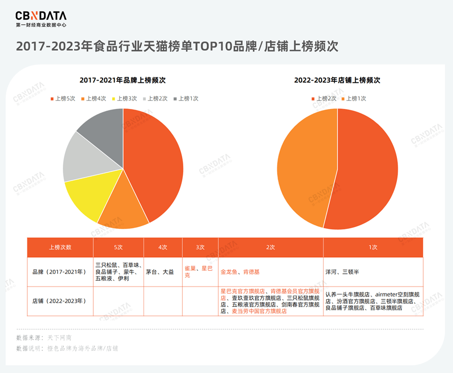Click the red 上榜2次 legend swatch in right chart
Viewport: 453px width, 373px height.
(x=313, y=99)
